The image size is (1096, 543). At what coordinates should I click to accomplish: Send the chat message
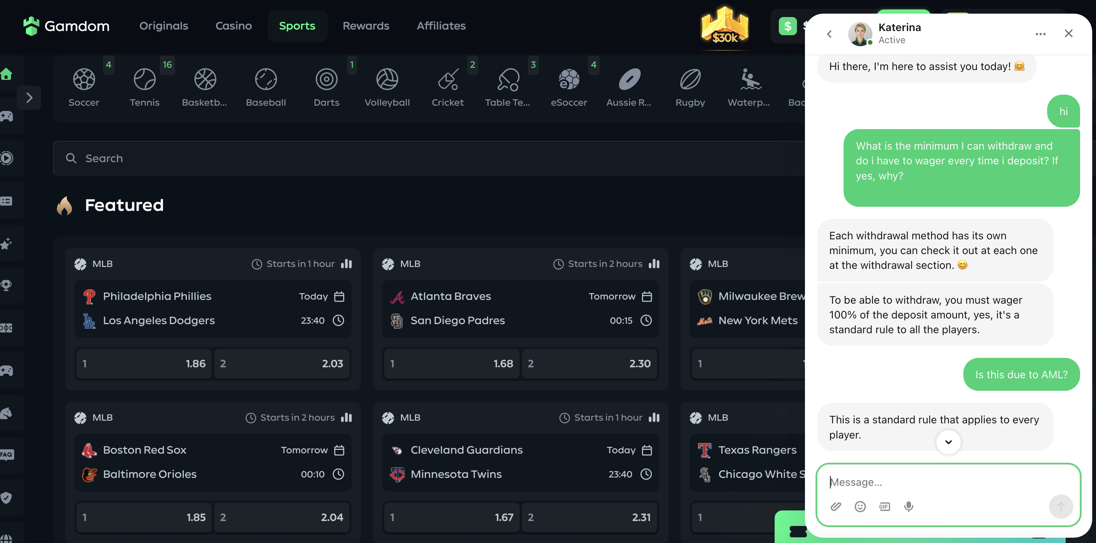1061,506
